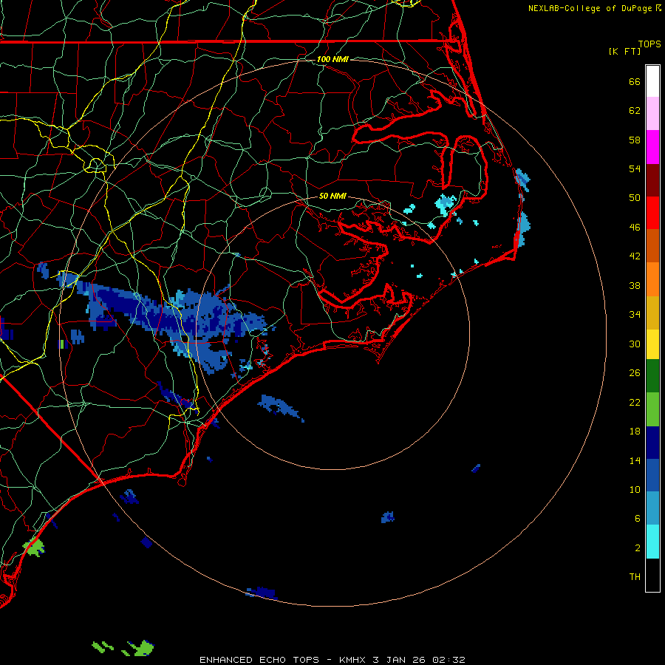Click the 34 legend value label

pos(635,315)
